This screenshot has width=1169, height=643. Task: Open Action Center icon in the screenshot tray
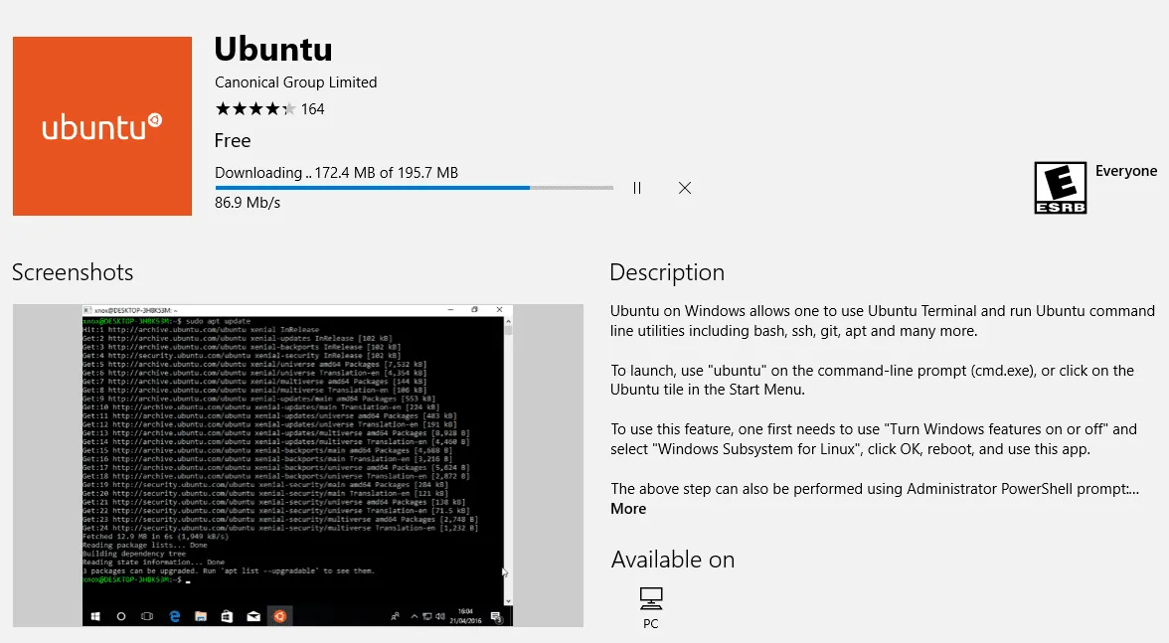tap(497, 616)
